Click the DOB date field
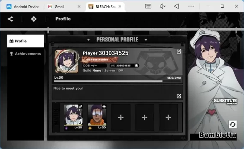244x149 pixels. (94, 66)
